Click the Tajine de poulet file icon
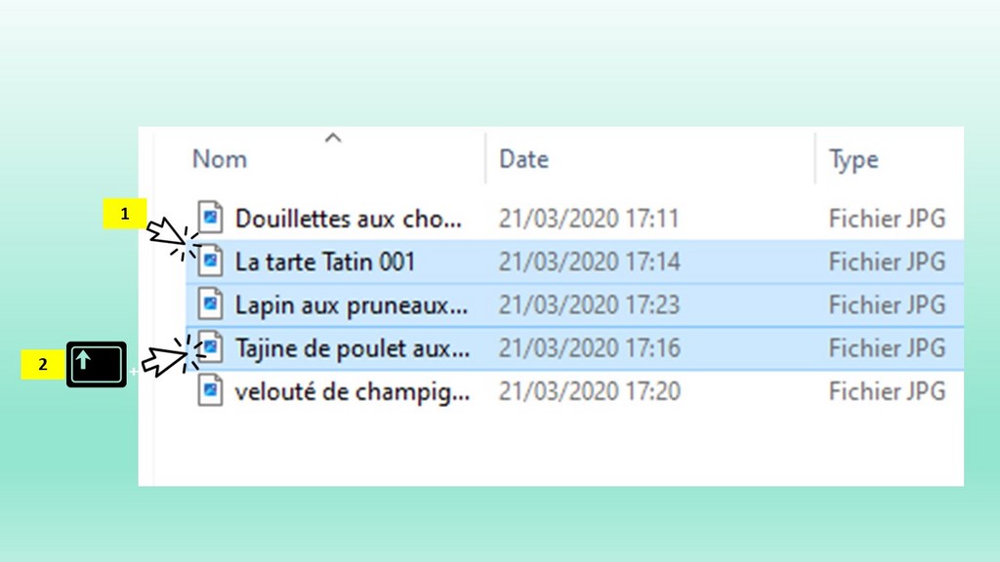Image resolution: width=1000 pixels, height=562 pixels. tap(210, 347)
